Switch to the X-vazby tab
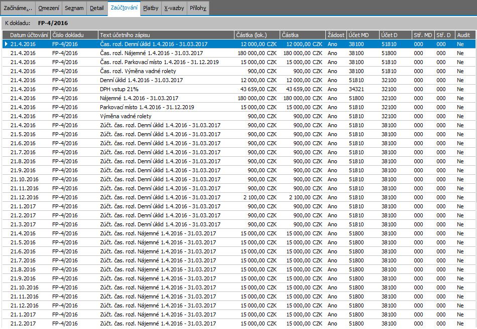Image resolution: width=477 pixels, height=329 pixels. pos(174,8)
